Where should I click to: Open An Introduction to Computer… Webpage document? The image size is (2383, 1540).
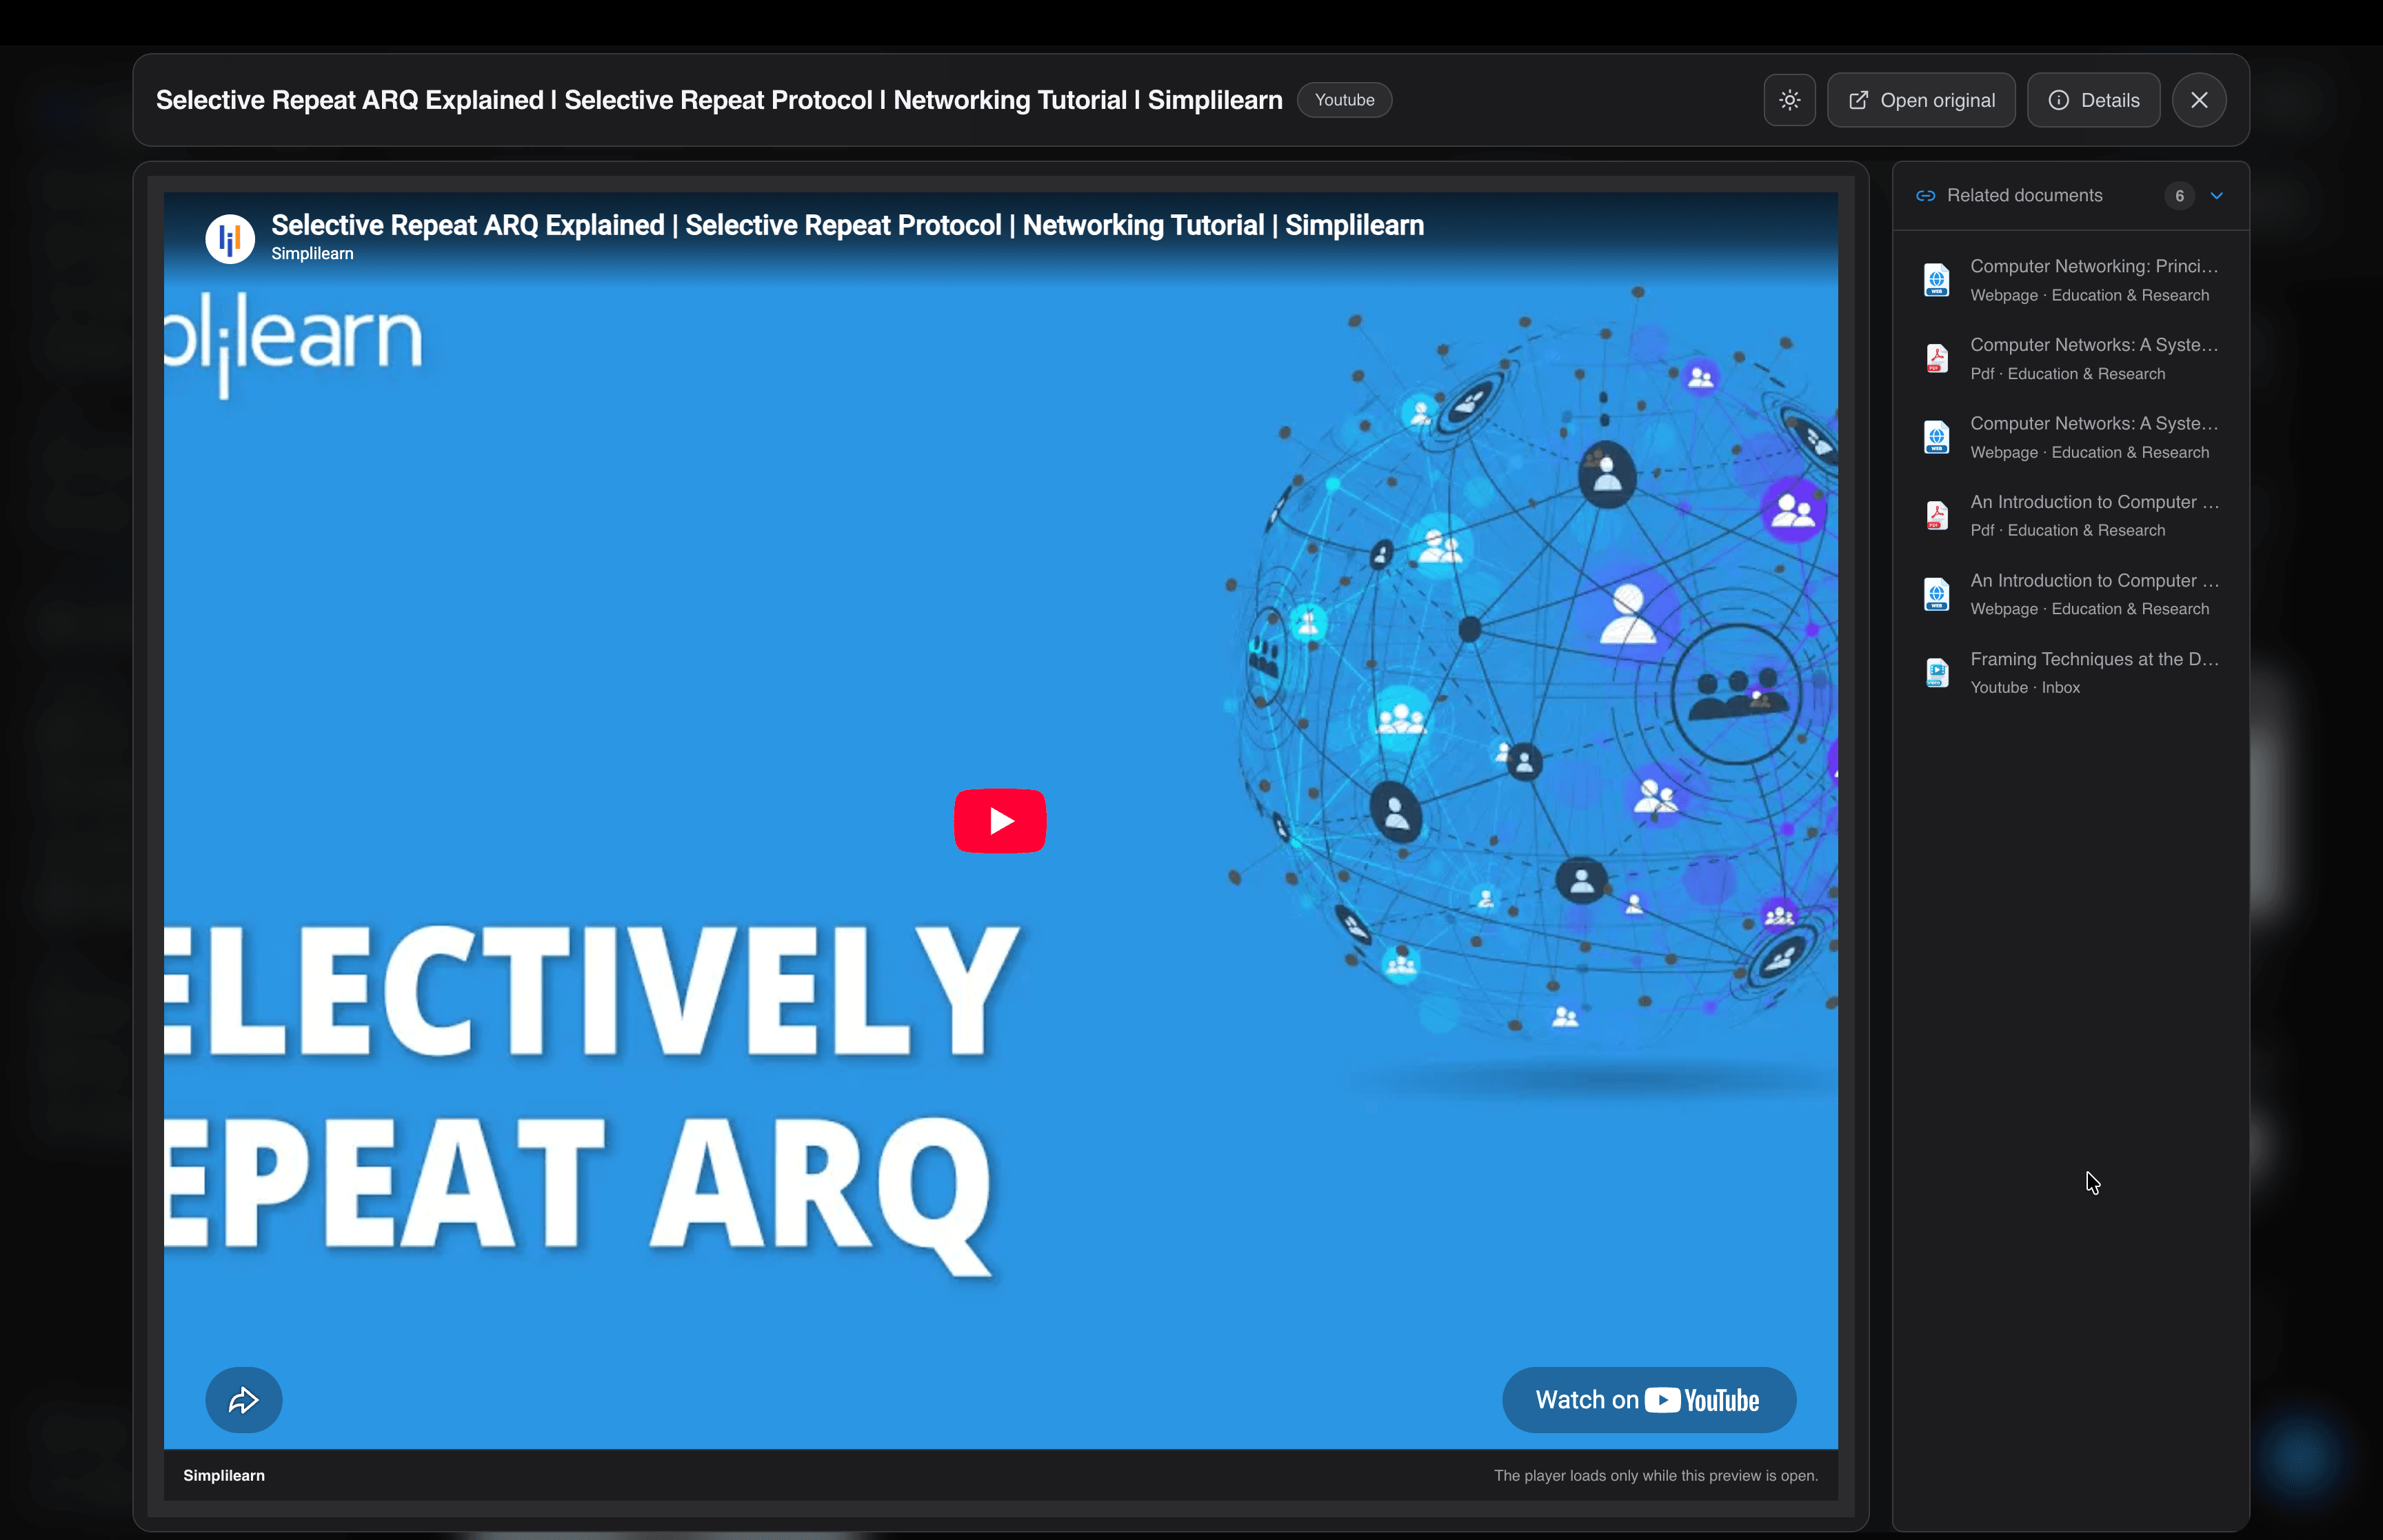click(x=2070, y=594)
